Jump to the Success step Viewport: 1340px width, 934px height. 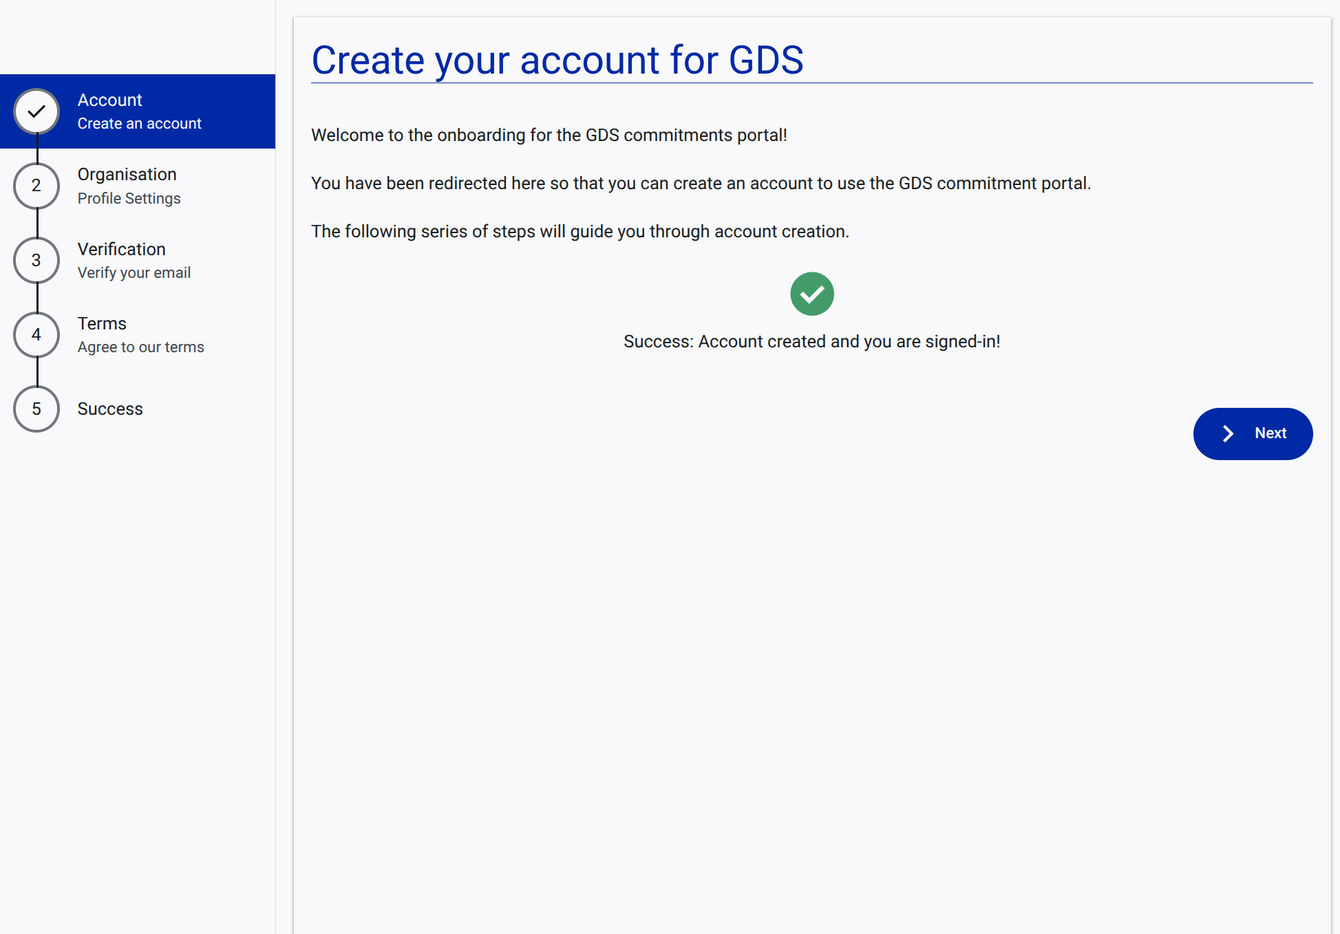tap(109, 409)
